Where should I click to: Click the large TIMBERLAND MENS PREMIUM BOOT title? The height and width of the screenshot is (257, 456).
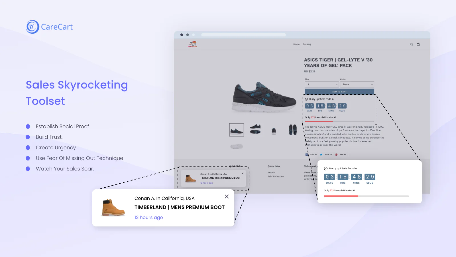click(180, 207)
